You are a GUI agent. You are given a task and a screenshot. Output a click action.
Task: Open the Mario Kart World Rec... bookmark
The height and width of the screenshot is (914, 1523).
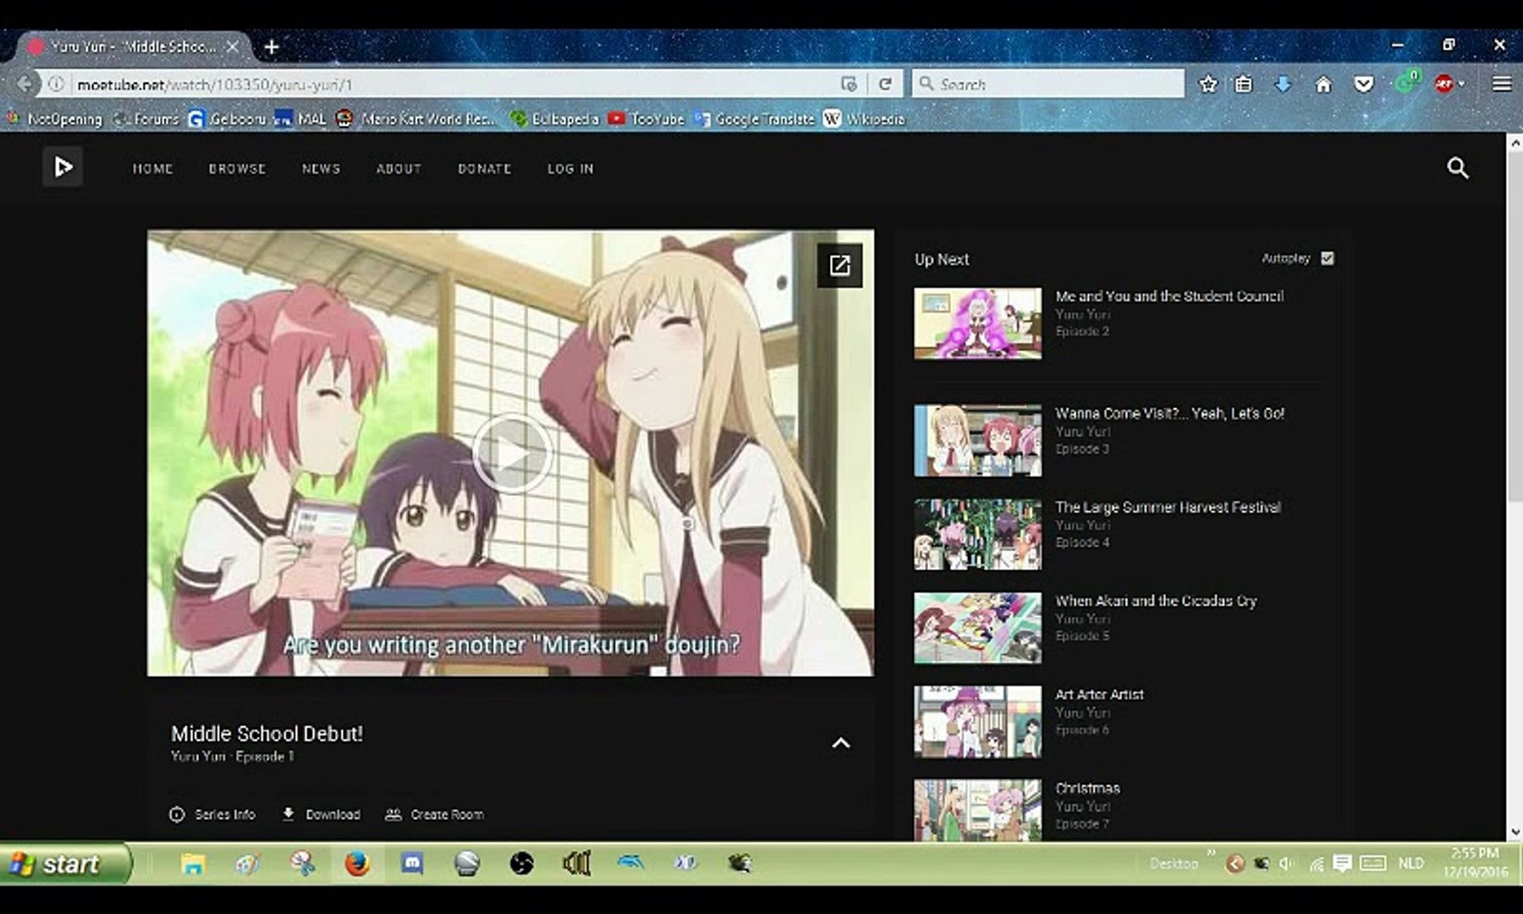click(x=417, y=118)
